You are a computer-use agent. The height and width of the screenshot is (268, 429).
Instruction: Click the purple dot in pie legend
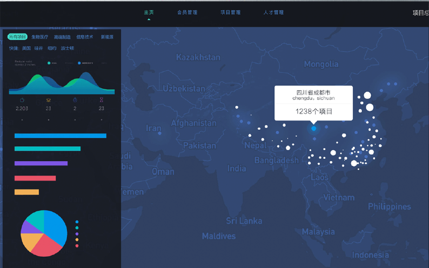(77, 234)
